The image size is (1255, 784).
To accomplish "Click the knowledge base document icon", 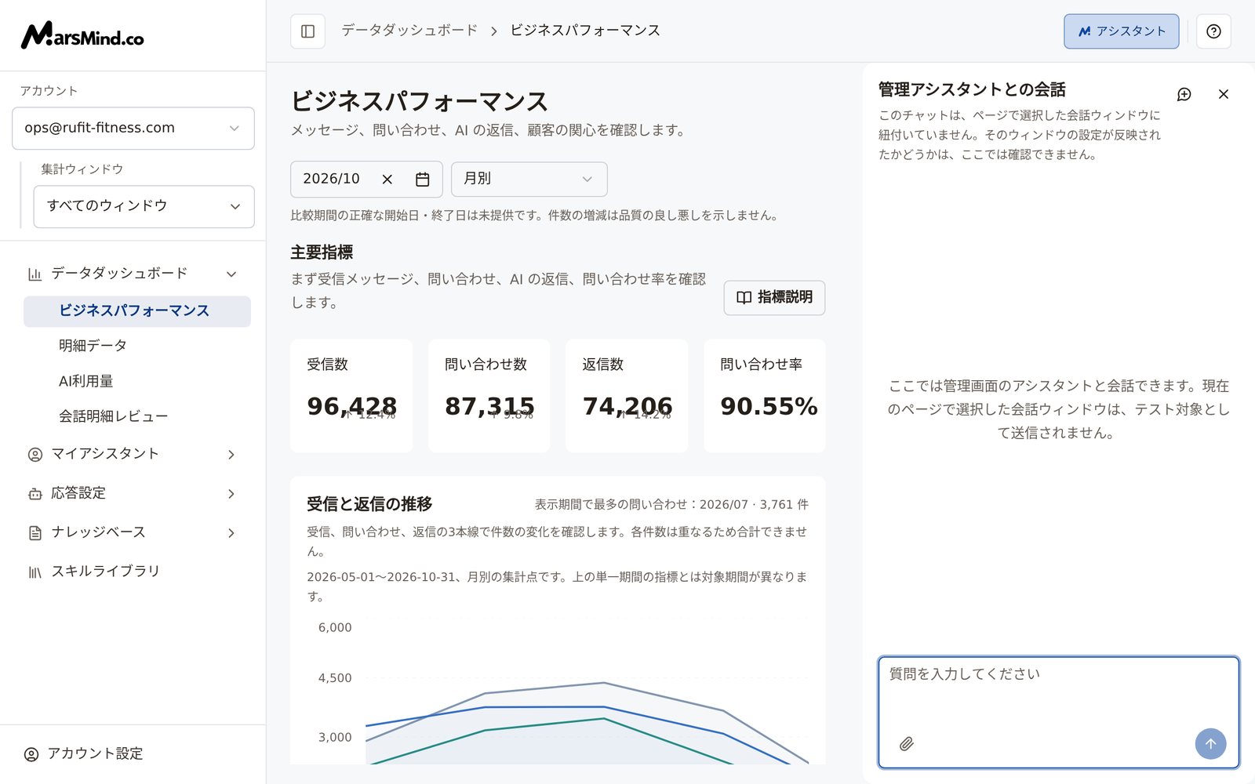I will coord(35,533).
